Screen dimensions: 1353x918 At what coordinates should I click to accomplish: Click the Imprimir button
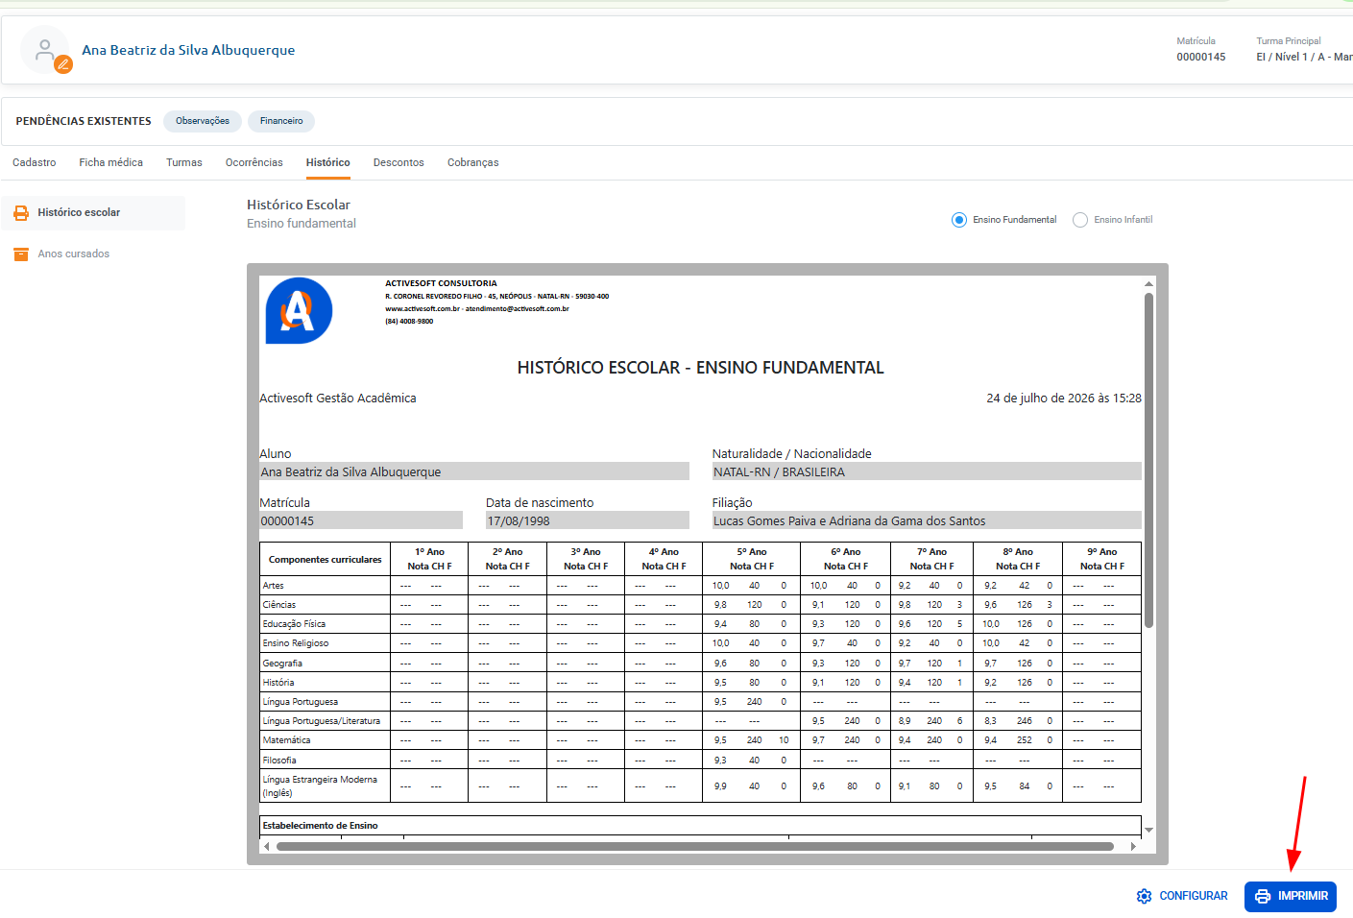[x=1291, y=896]
